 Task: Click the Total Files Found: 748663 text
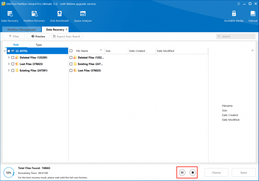(34, 168)
